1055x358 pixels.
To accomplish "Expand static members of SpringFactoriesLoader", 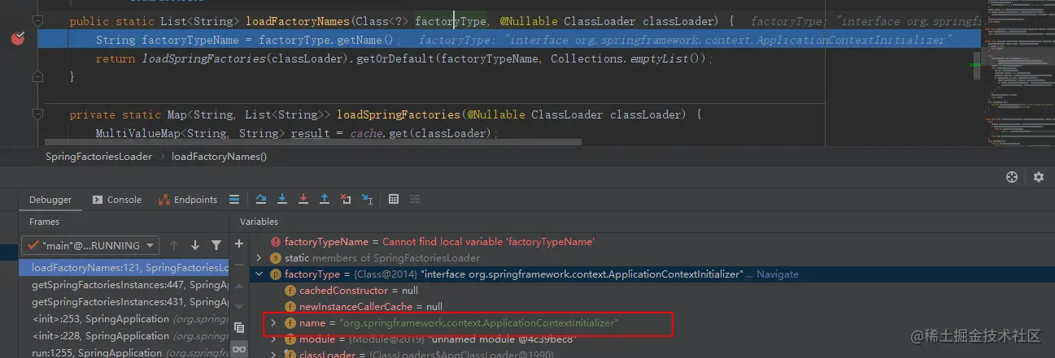I will tap(259, 258).
